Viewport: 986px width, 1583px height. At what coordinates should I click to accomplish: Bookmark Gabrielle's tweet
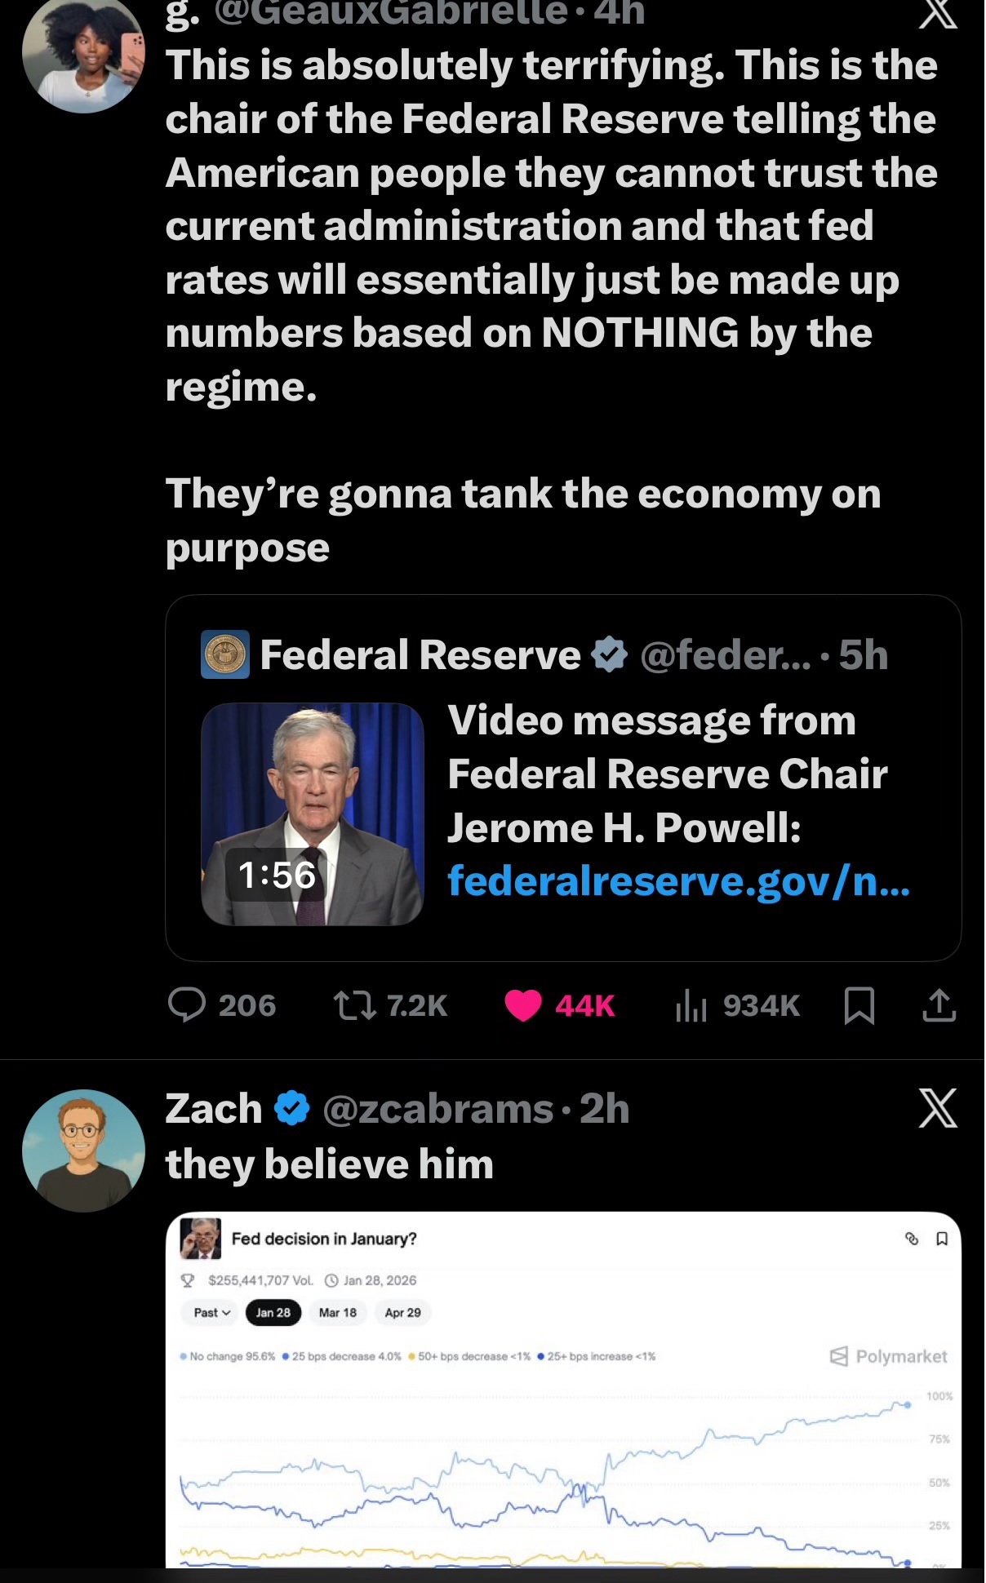[x=859, y=1005]
